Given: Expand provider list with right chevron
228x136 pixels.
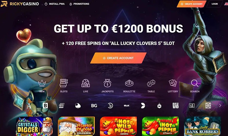Looking at the screenshot, I should pyautogui.click(x=220, y=105).
